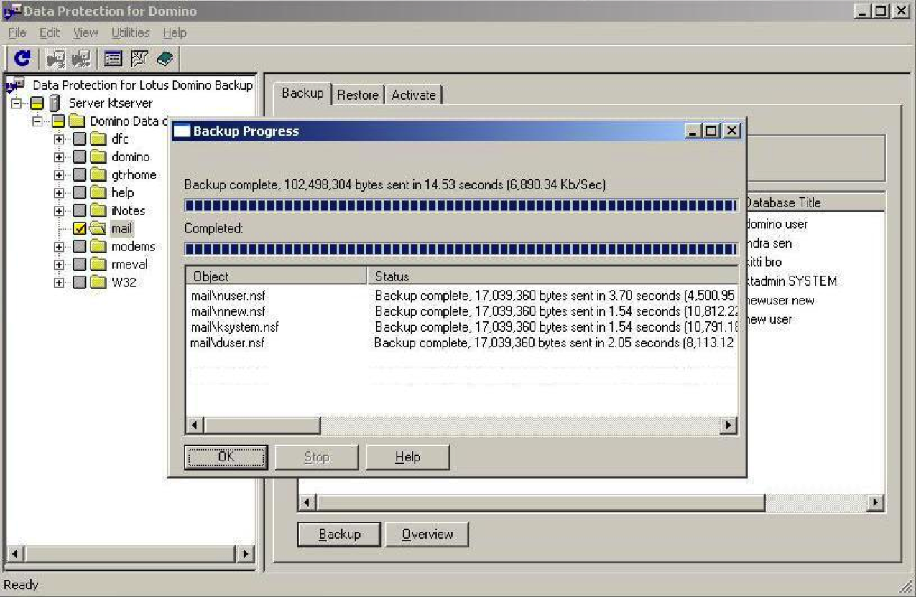Check the iNotes folder checkbox

tap(80, 211)
